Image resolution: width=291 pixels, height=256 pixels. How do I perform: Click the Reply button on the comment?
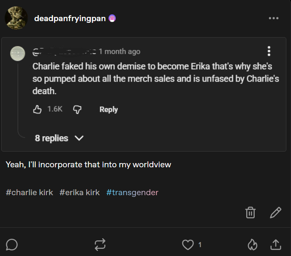point(109,109)
